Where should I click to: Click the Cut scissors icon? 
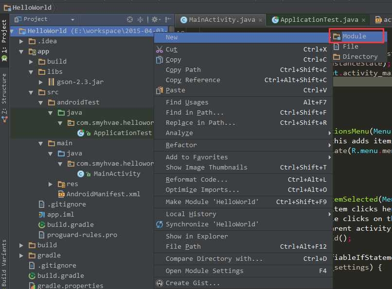pyautogui.click(x=160, y=49)
